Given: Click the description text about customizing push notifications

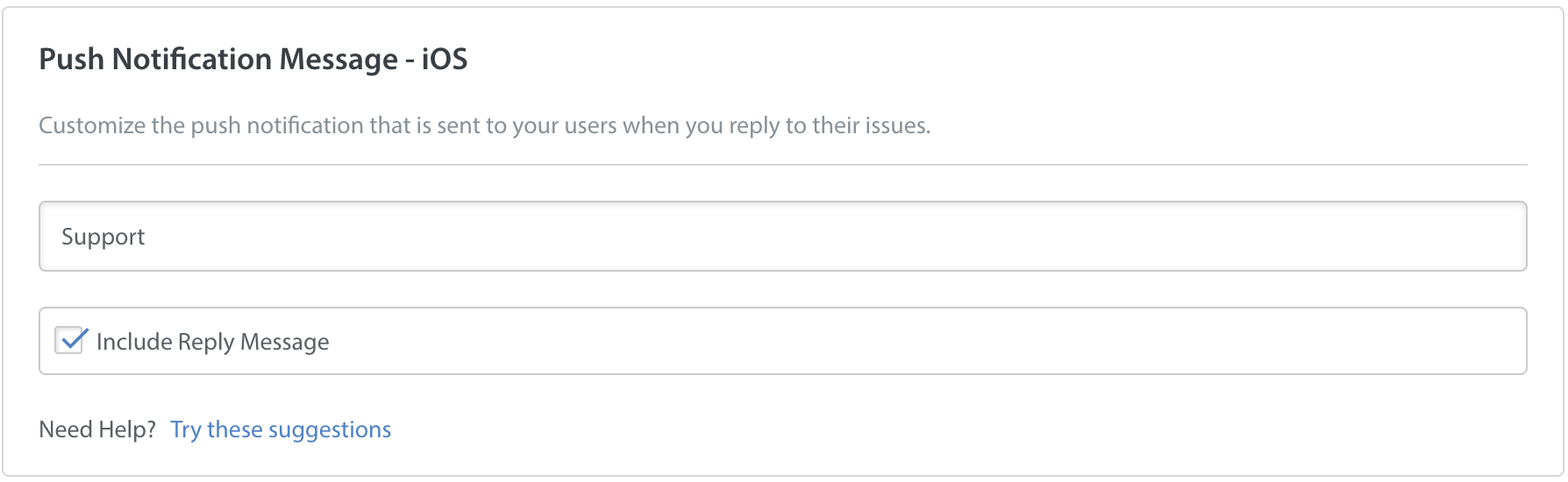Looking at the screenshot, I should pyautogui.click(x=484, y=125).
